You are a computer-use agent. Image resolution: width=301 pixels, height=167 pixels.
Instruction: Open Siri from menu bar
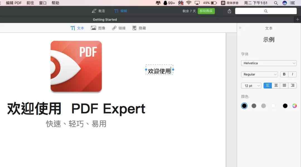pyautogui.click(x=285, y=3)
